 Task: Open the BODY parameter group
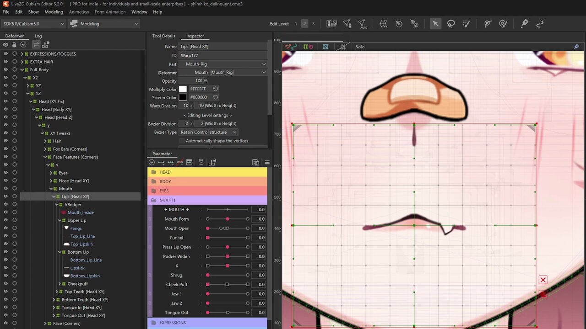click(x=207, y=181)
